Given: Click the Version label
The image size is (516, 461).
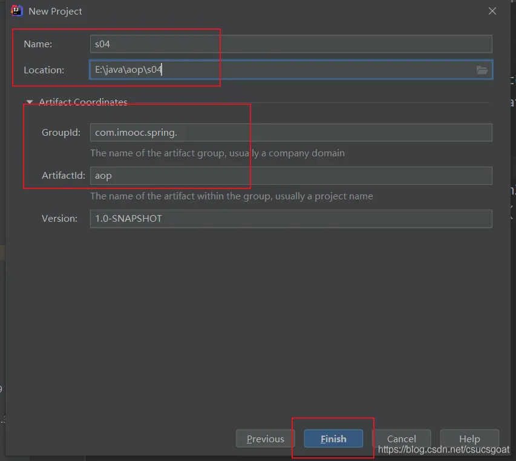Looking at the screenshot, I should coord(59,219).
